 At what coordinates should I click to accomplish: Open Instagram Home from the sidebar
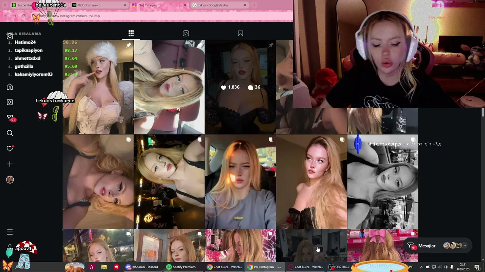pyautogui.click(x=10, y=87)
